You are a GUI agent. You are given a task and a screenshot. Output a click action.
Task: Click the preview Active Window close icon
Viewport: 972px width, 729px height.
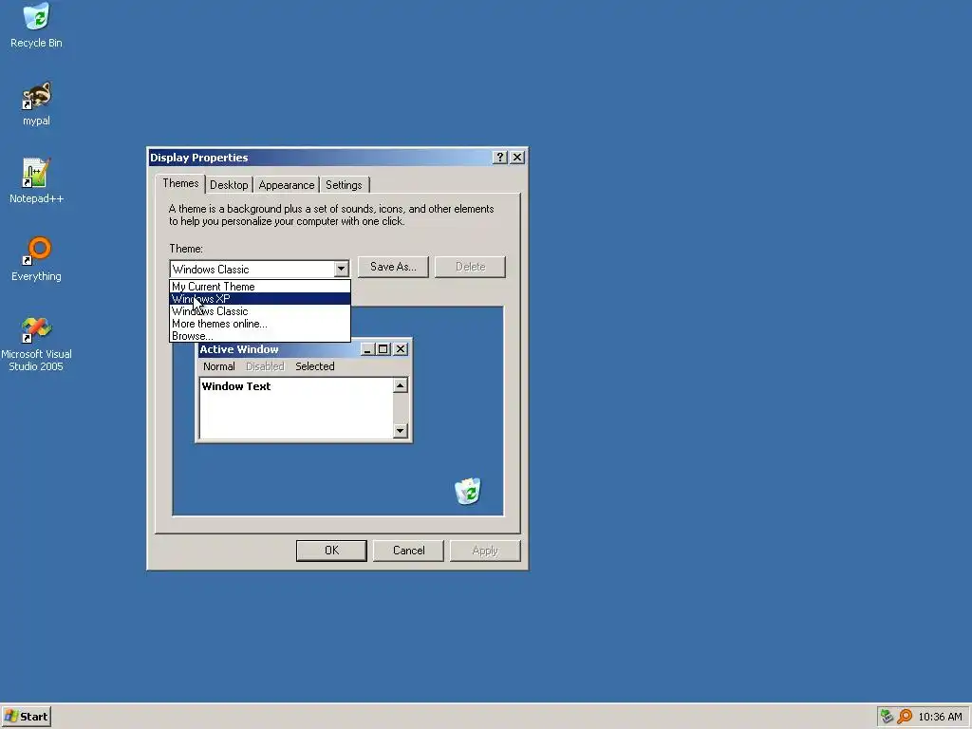tap(402, 349)
